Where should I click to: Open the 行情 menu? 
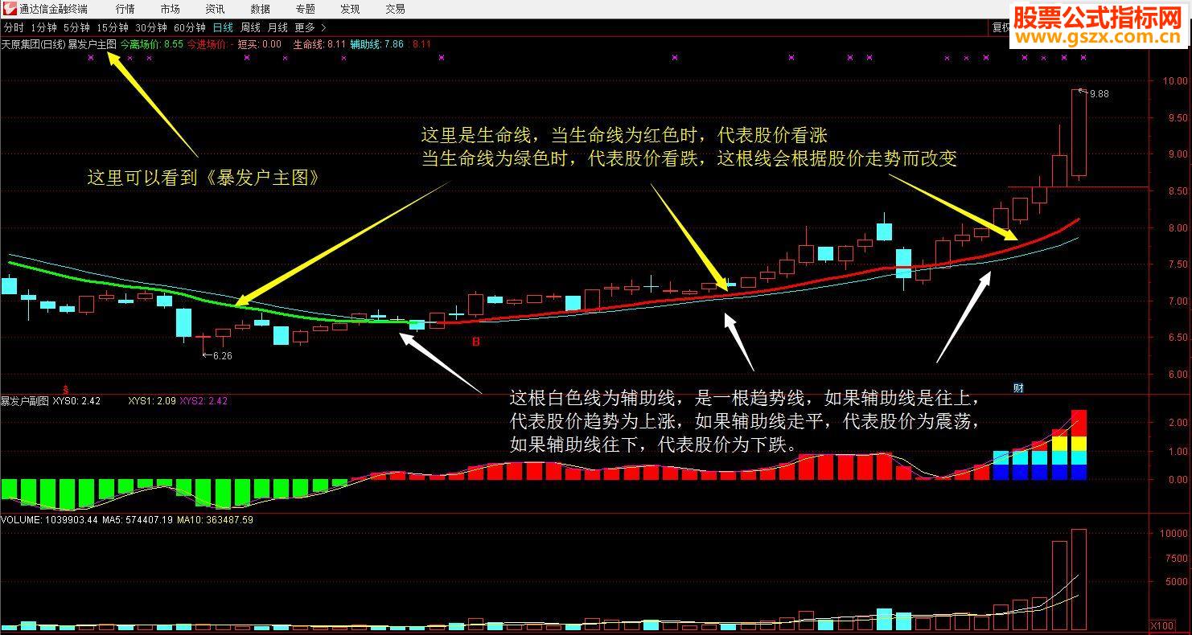[125, 9]
